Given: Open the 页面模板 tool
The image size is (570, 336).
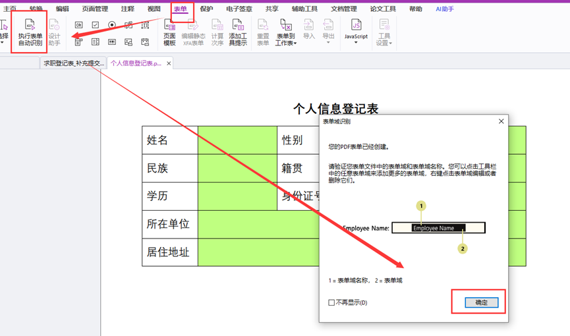Looking at the screenshot, I should pyautogui.click(x=169, y=32).
